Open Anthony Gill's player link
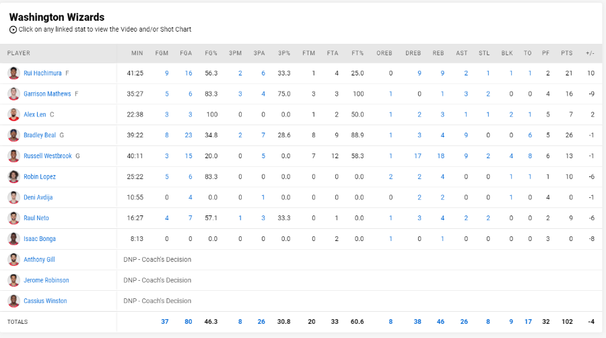The width and height of the screenshot is (606, 338). coord(39,260)
